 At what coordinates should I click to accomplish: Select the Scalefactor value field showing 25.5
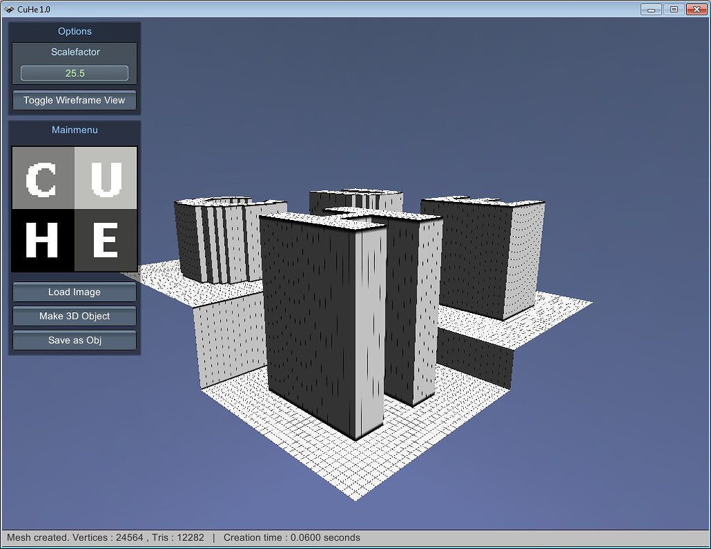[x=74, y=73]
